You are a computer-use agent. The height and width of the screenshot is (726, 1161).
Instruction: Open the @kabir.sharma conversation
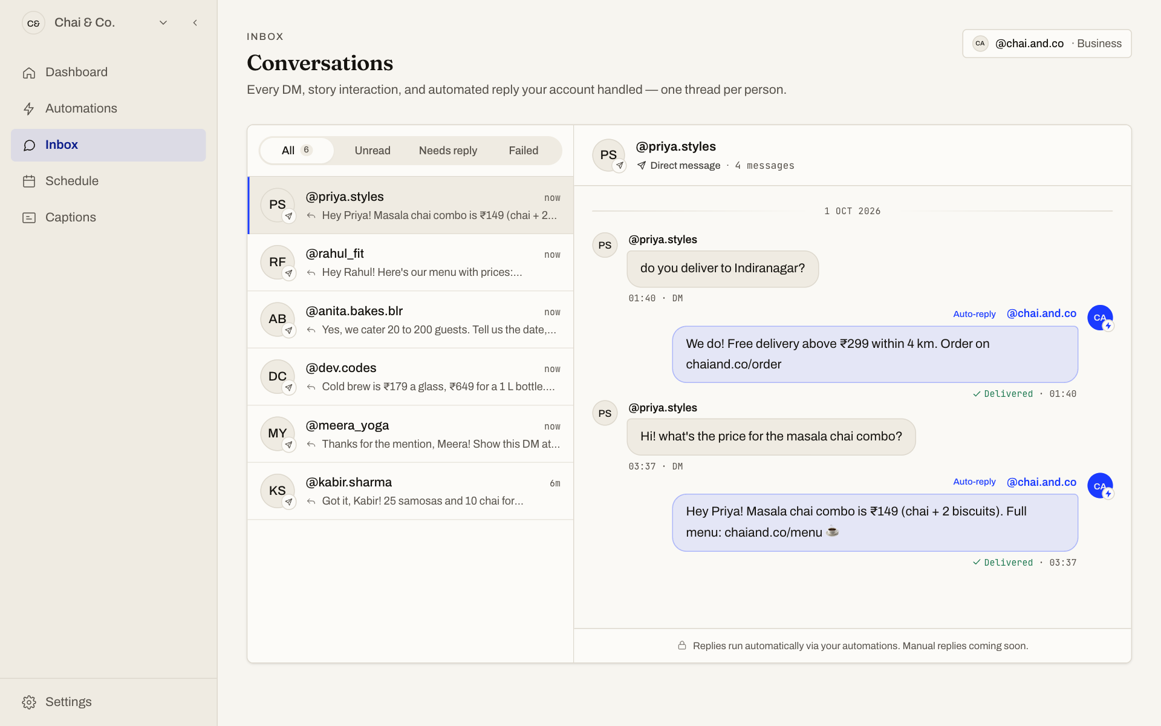411,491
